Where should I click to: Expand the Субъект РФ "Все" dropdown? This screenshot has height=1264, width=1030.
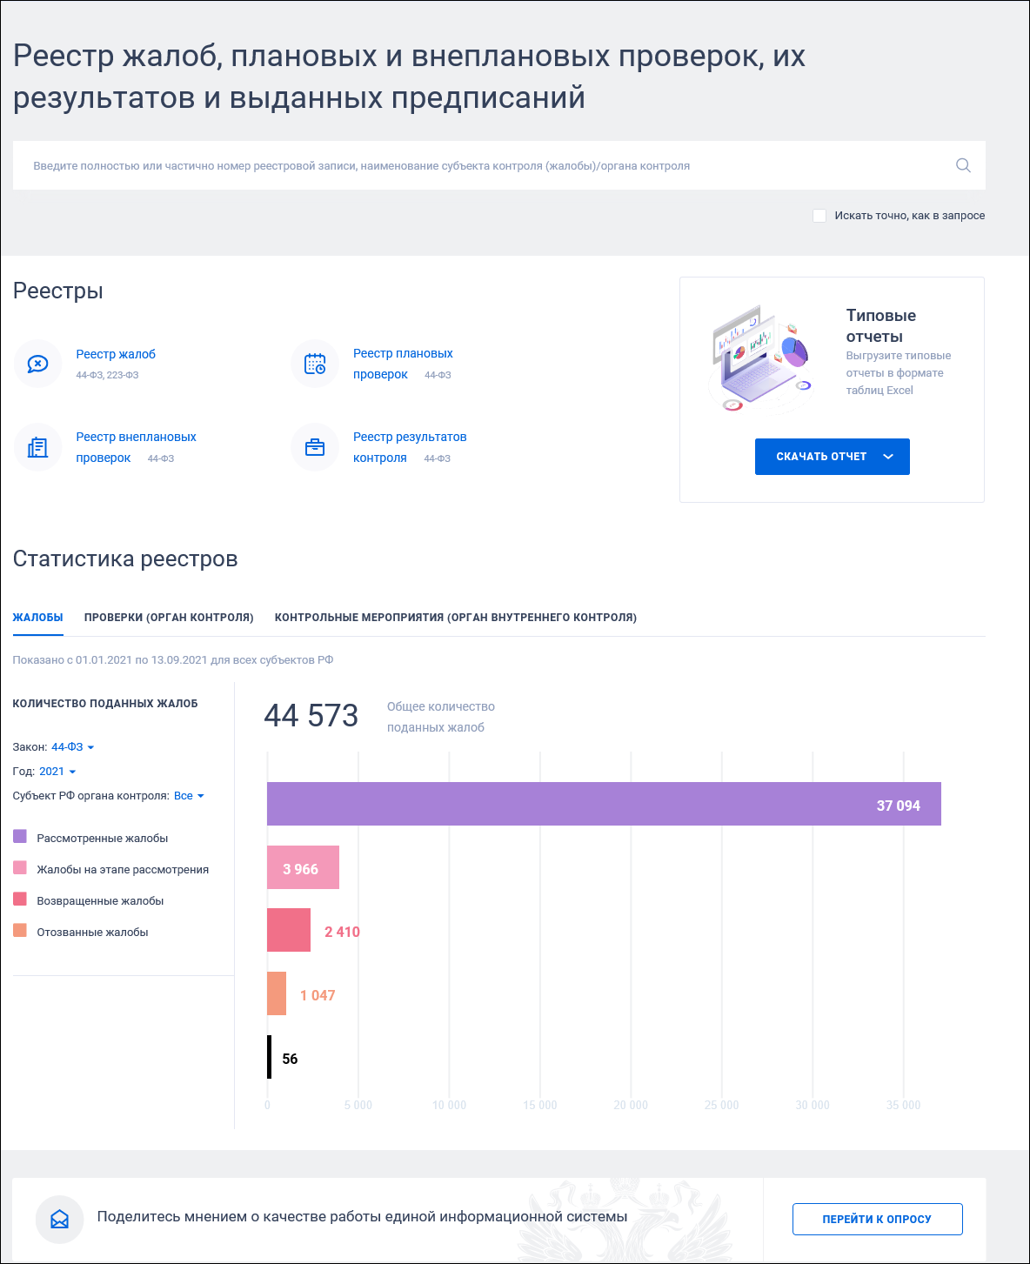(189, 796)
